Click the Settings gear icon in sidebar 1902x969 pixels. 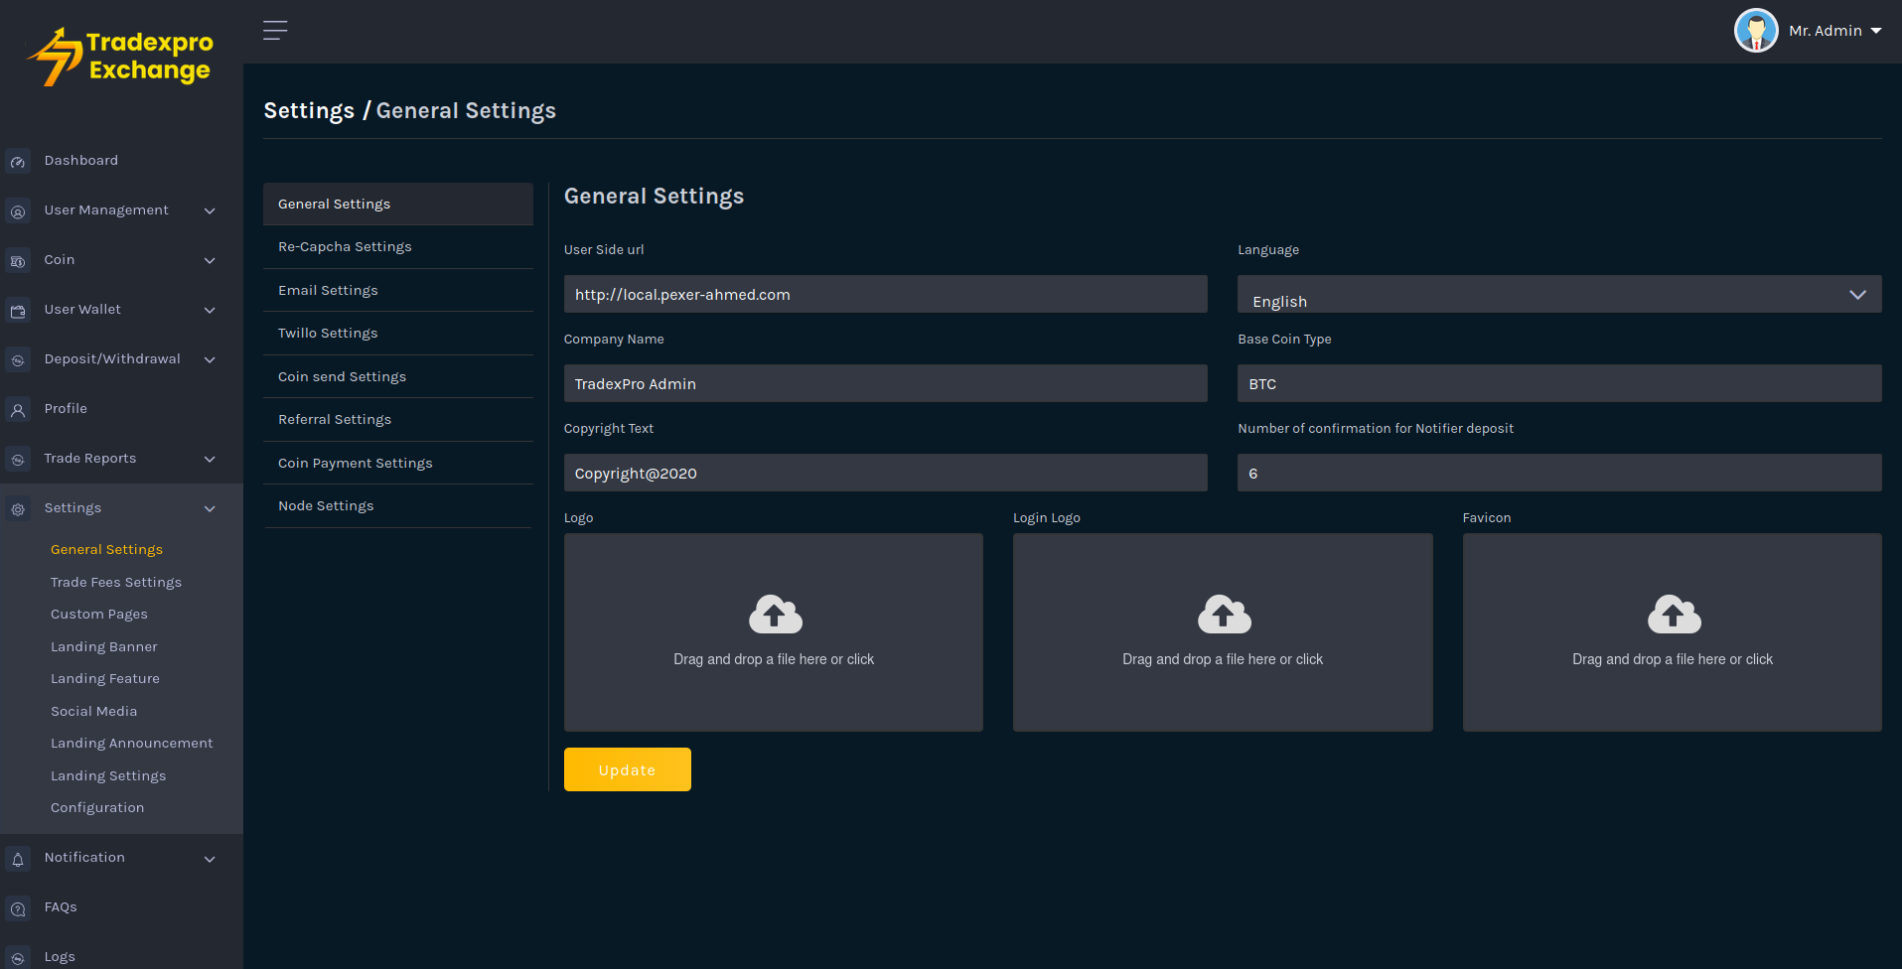18,509
